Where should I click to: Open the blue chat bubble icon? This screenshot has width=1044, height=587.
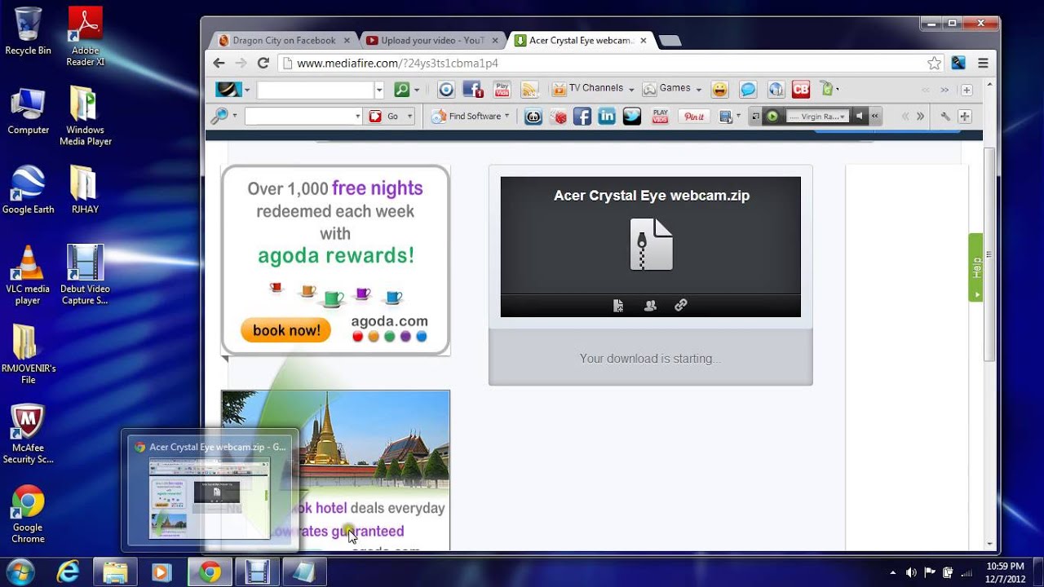[x=748, y=89]
